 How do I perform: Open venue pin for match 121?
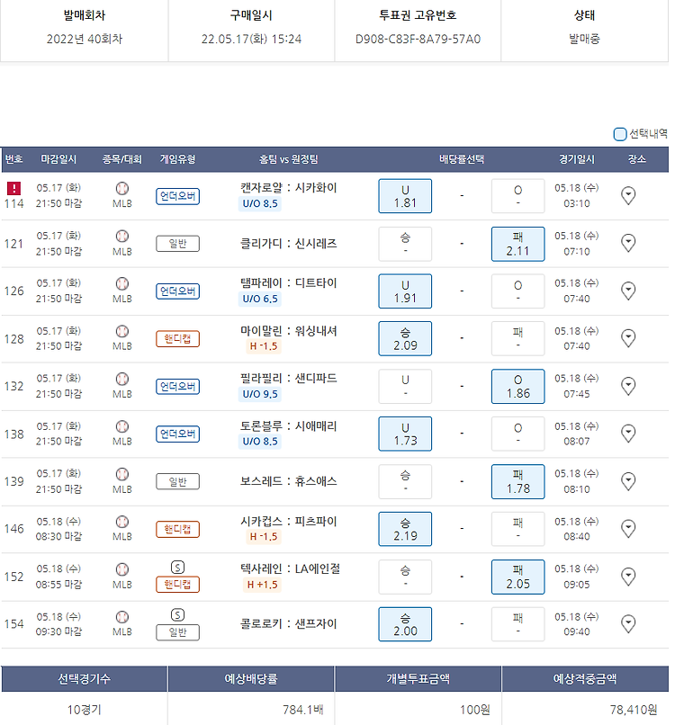[x=628, y=243]
